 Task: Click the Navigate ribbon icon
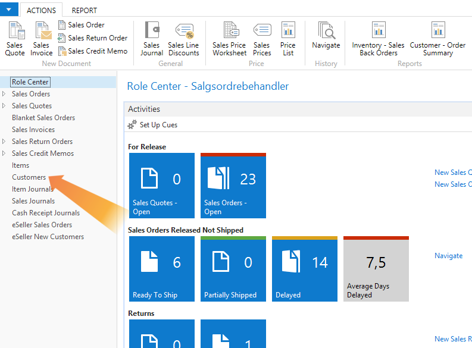point(326,30)
